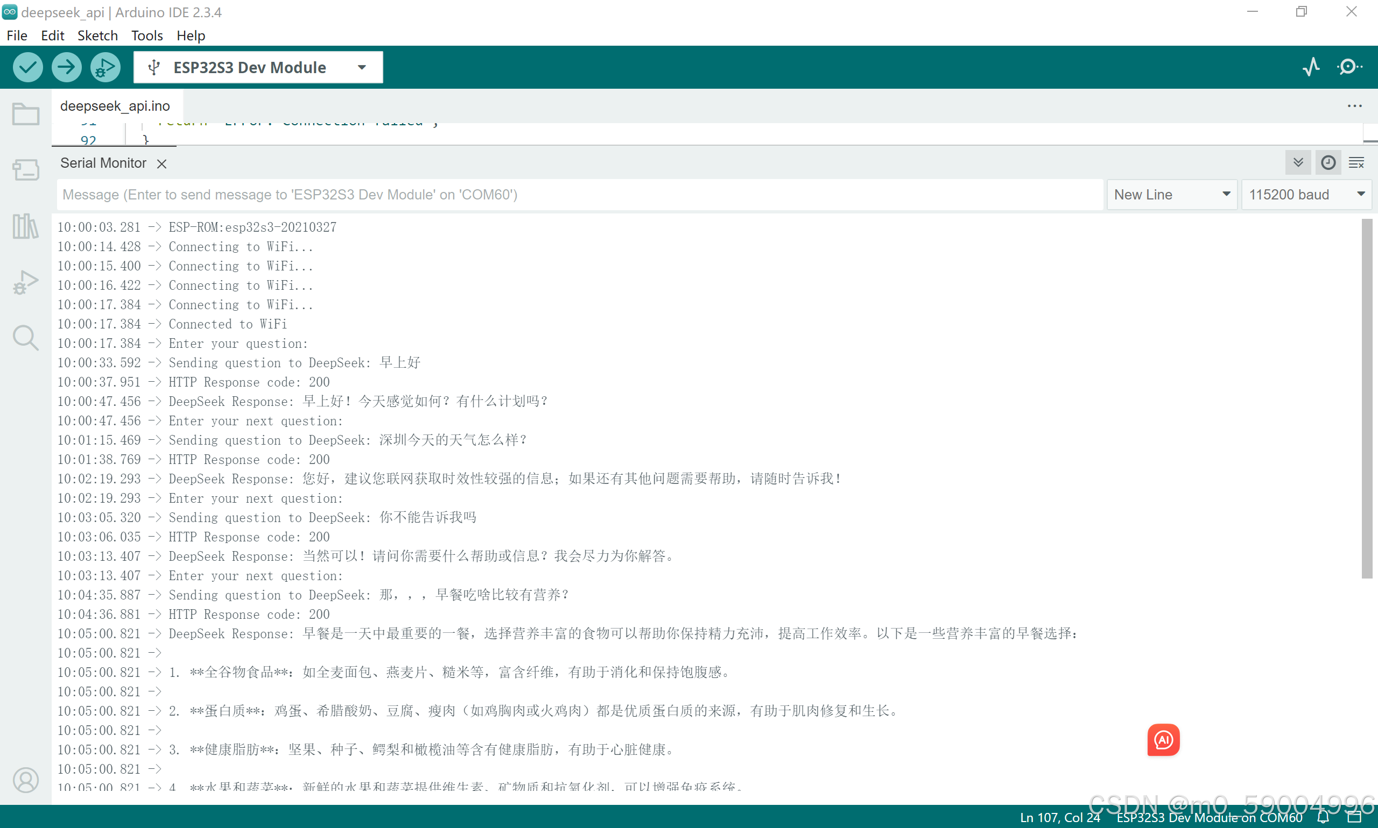This screenshot has width=1378, height=828.
Task: Open the Search sidebar panel
Action: click(x=26, y=338)
